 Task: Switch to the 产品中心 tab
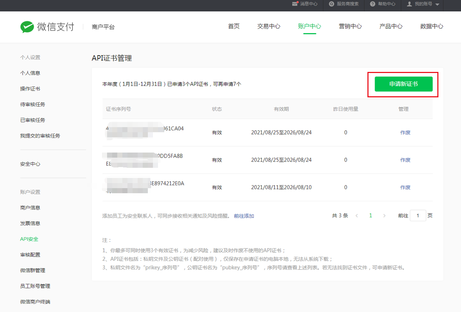click(391, 26)
